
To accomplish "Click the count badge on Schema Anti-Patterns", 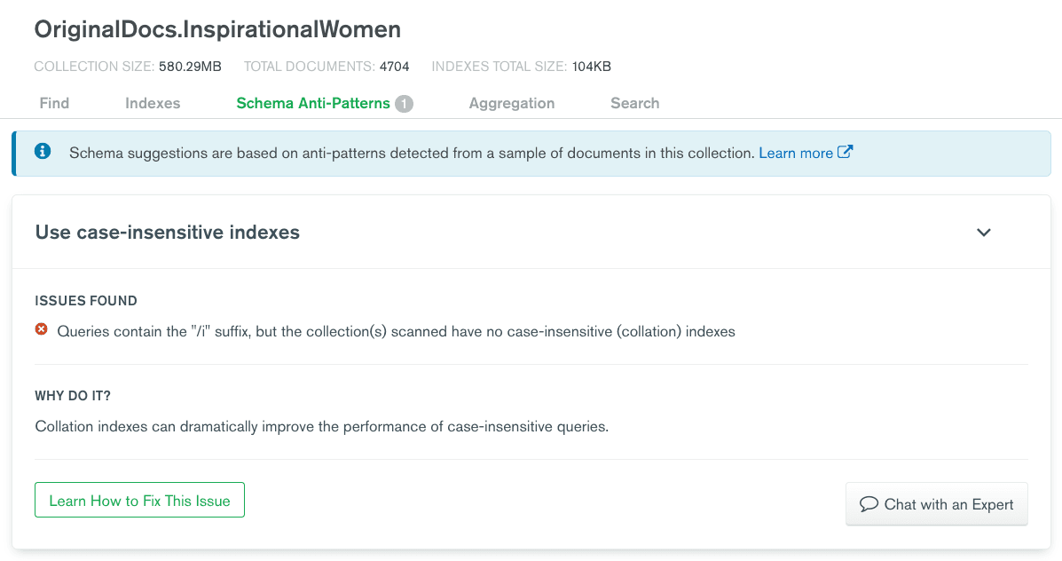I will (404, 104).
